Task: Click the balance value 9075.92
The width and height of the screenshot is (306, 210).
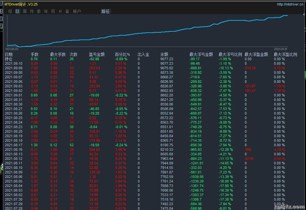Action: click(167, 68)
